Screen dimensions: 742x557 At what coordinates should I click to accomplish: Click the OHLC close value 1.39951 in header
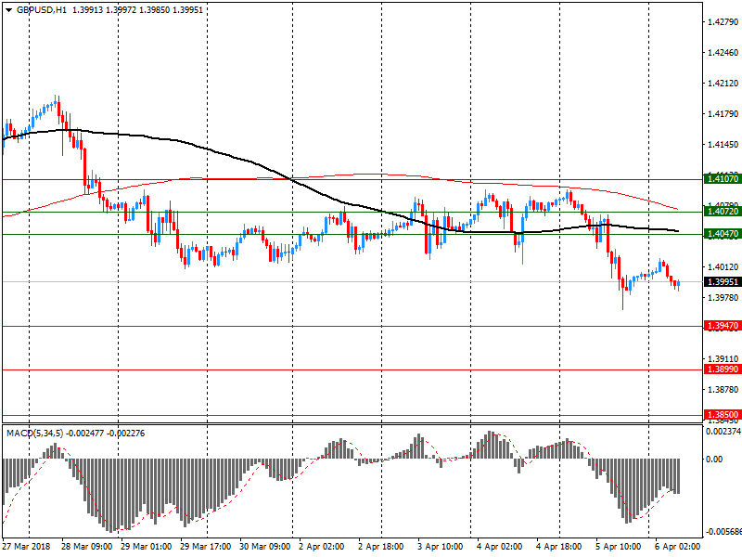pos(188,9)
